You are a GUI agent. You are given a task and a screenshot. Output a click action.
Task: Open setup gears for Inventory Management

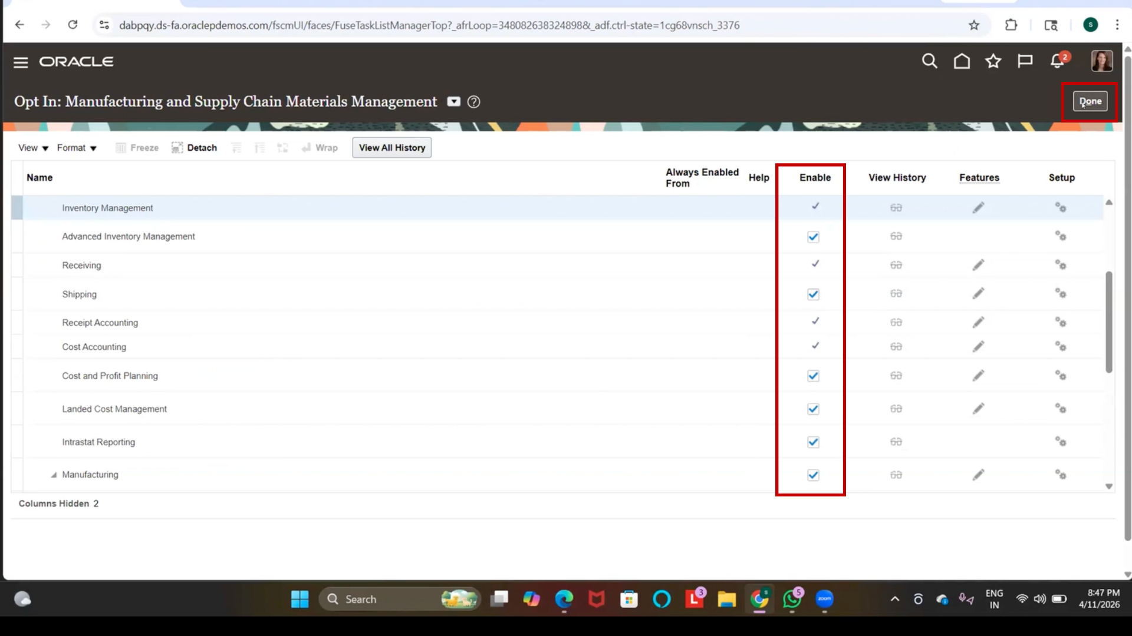(1061, 207)
